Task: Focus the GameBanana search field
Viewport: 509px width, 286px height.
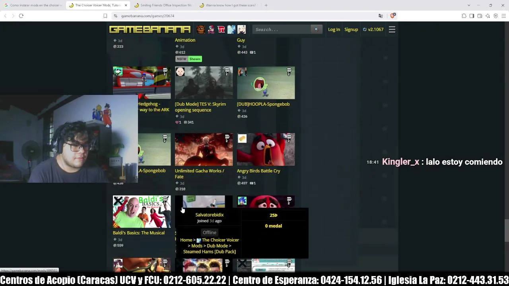Action: coord(282,29)
